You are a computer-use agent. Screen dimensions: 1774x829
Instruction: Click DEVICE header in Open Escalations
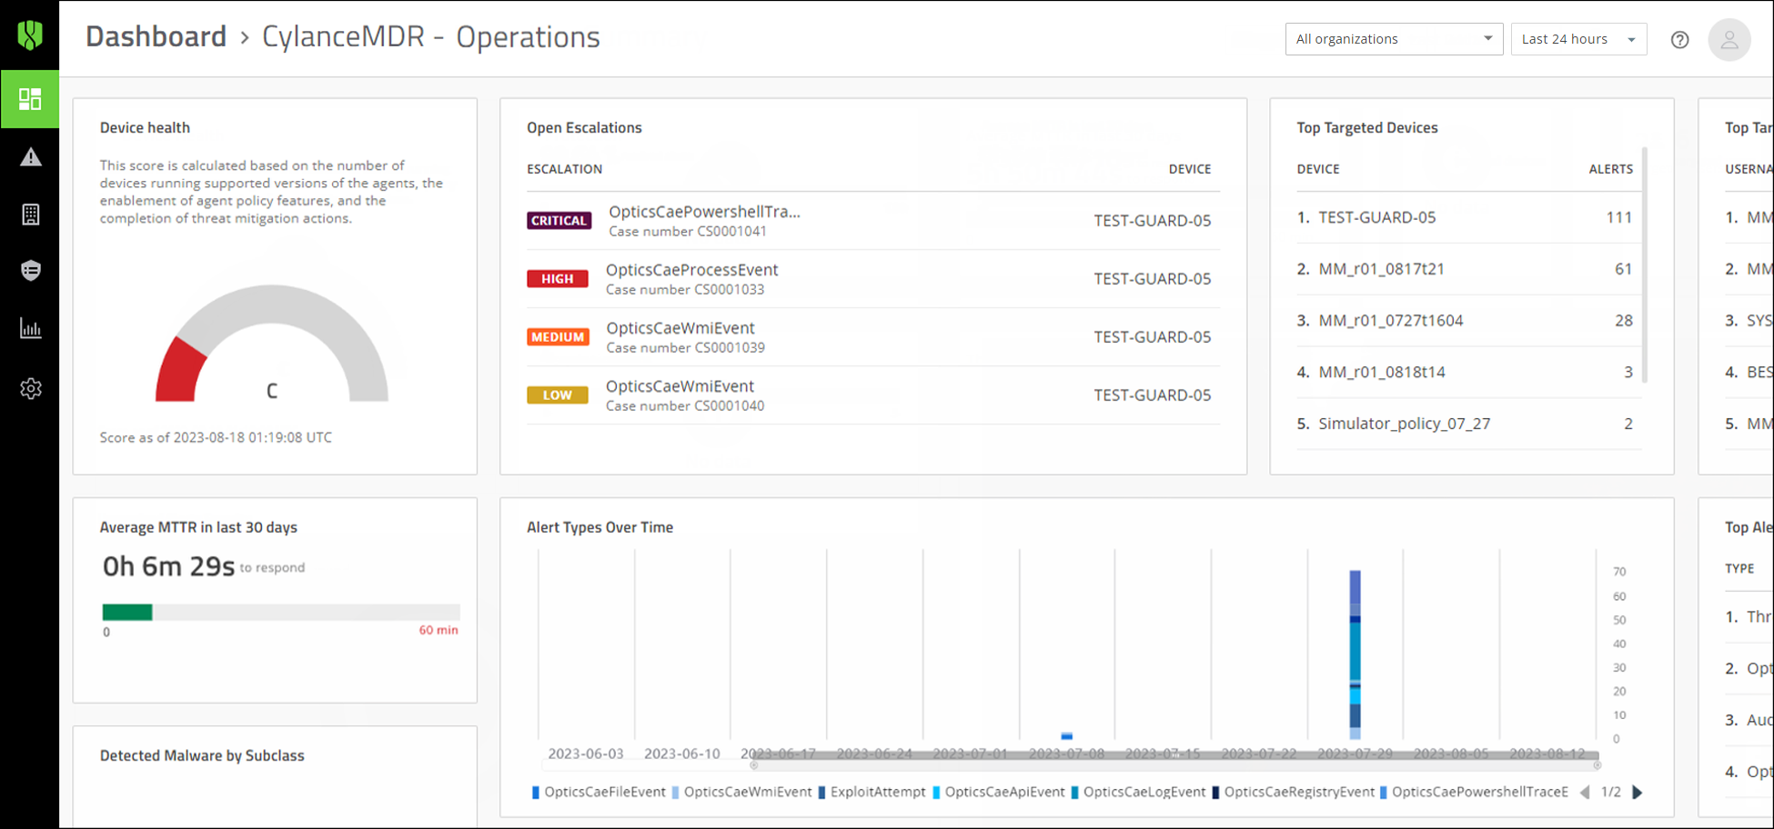click(x=1190, y=169)
